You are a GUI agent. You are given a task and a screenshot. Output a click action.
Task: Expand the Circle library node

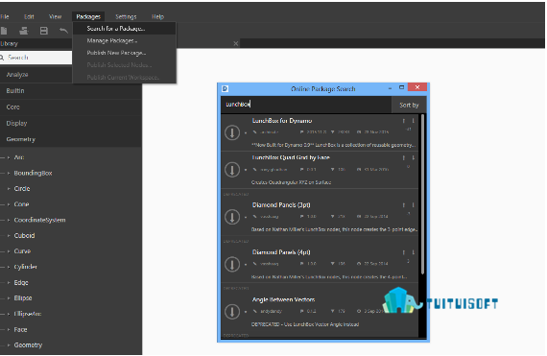9,189
